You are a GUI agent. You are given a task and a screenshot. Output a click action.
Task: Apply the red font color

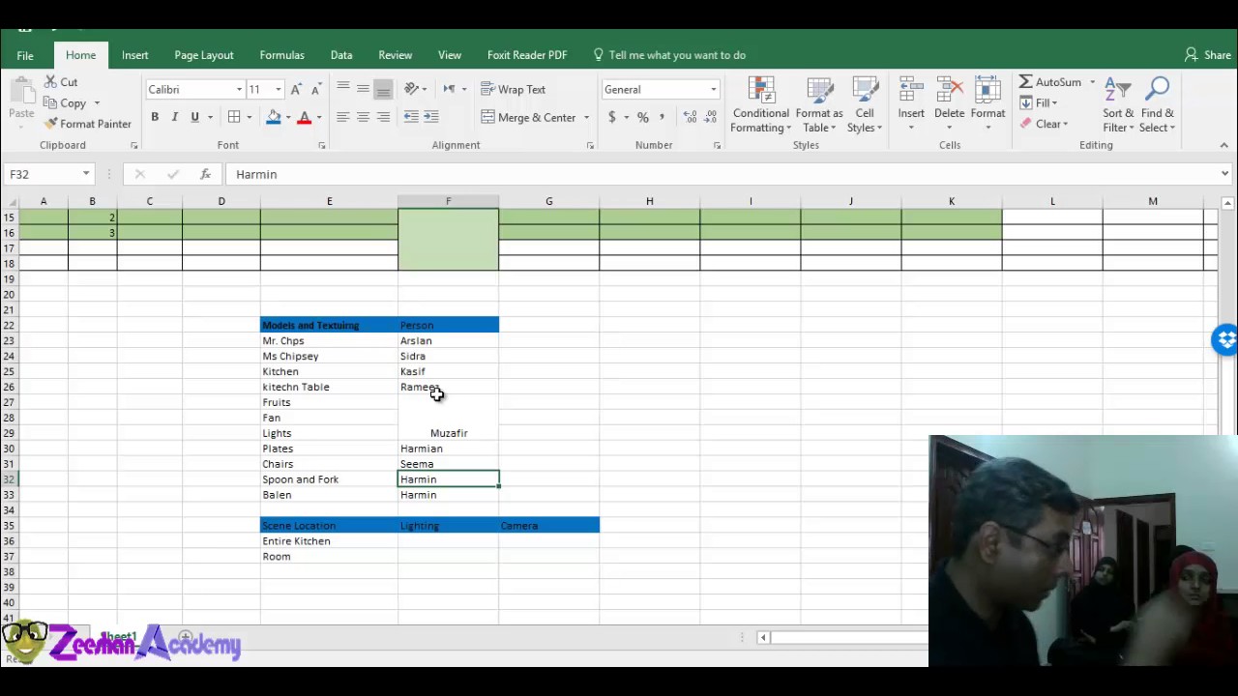click(x=304, y=117)
